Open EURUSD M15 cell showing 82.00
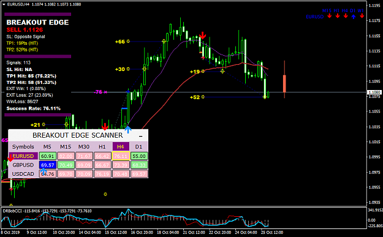 (66, 156)
